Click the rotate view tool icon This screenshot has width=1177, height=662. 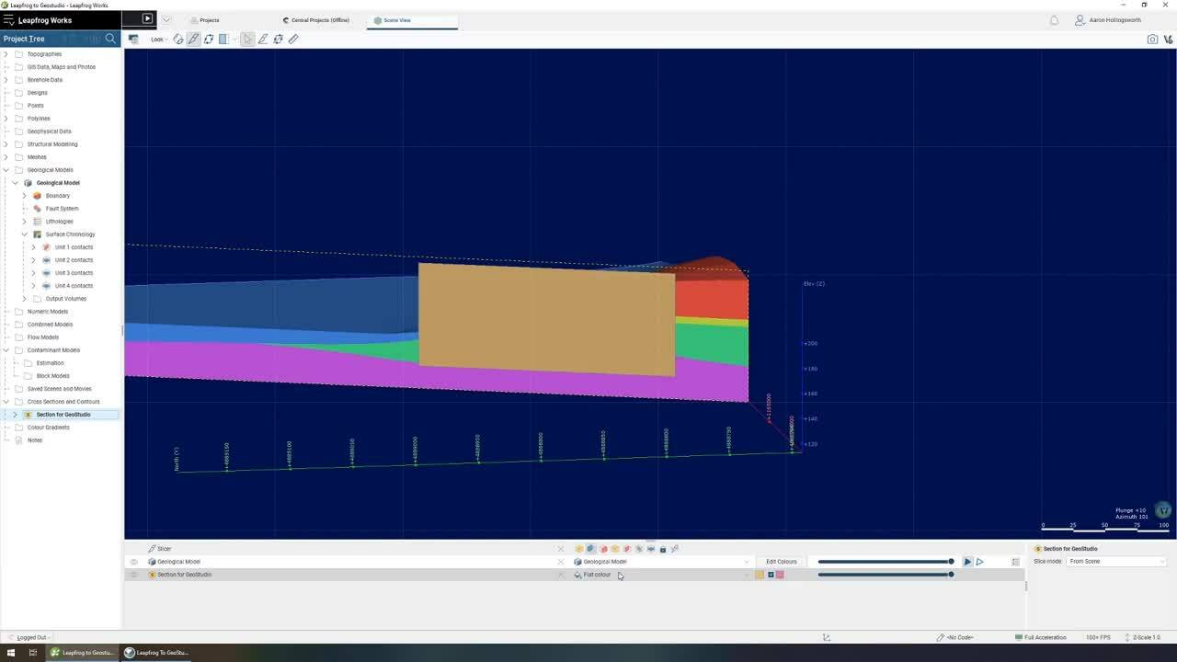pos(209,39)
